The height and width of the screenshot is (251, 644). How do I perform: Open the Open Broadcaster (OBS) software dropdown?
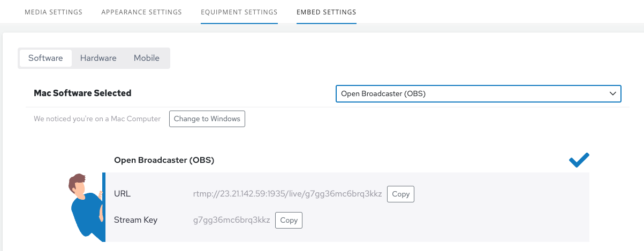coord(478,93)
